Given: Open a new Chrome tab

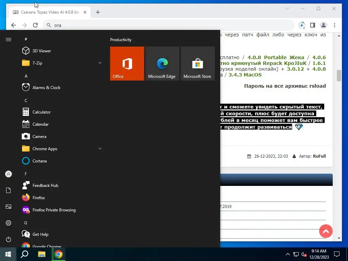Looking at the screenshot, I should pyautogui.click(x=98, y=12).
